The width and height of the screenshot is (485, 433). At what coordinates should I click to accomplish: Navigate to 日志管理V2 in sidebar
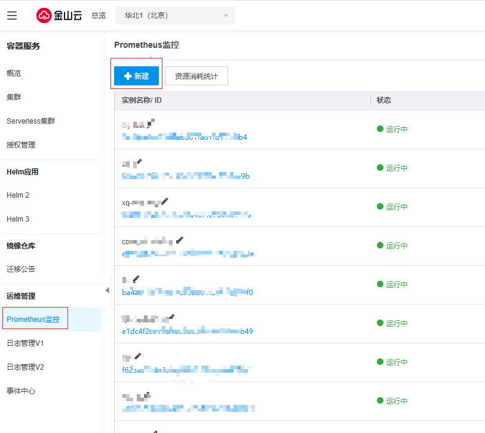click(x=25, y=367)
